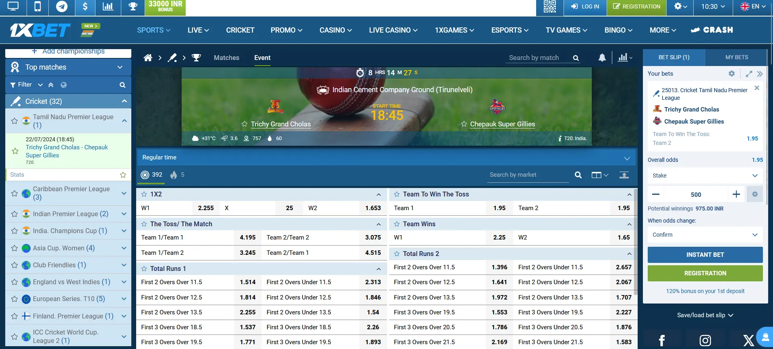Expand Top matches section

click(68, 67)
